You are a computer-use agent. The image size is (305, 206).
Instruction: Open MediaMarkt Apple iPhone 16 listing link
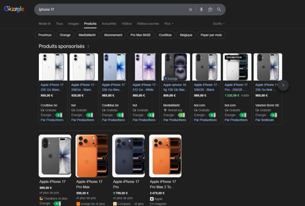coord(176,87)
